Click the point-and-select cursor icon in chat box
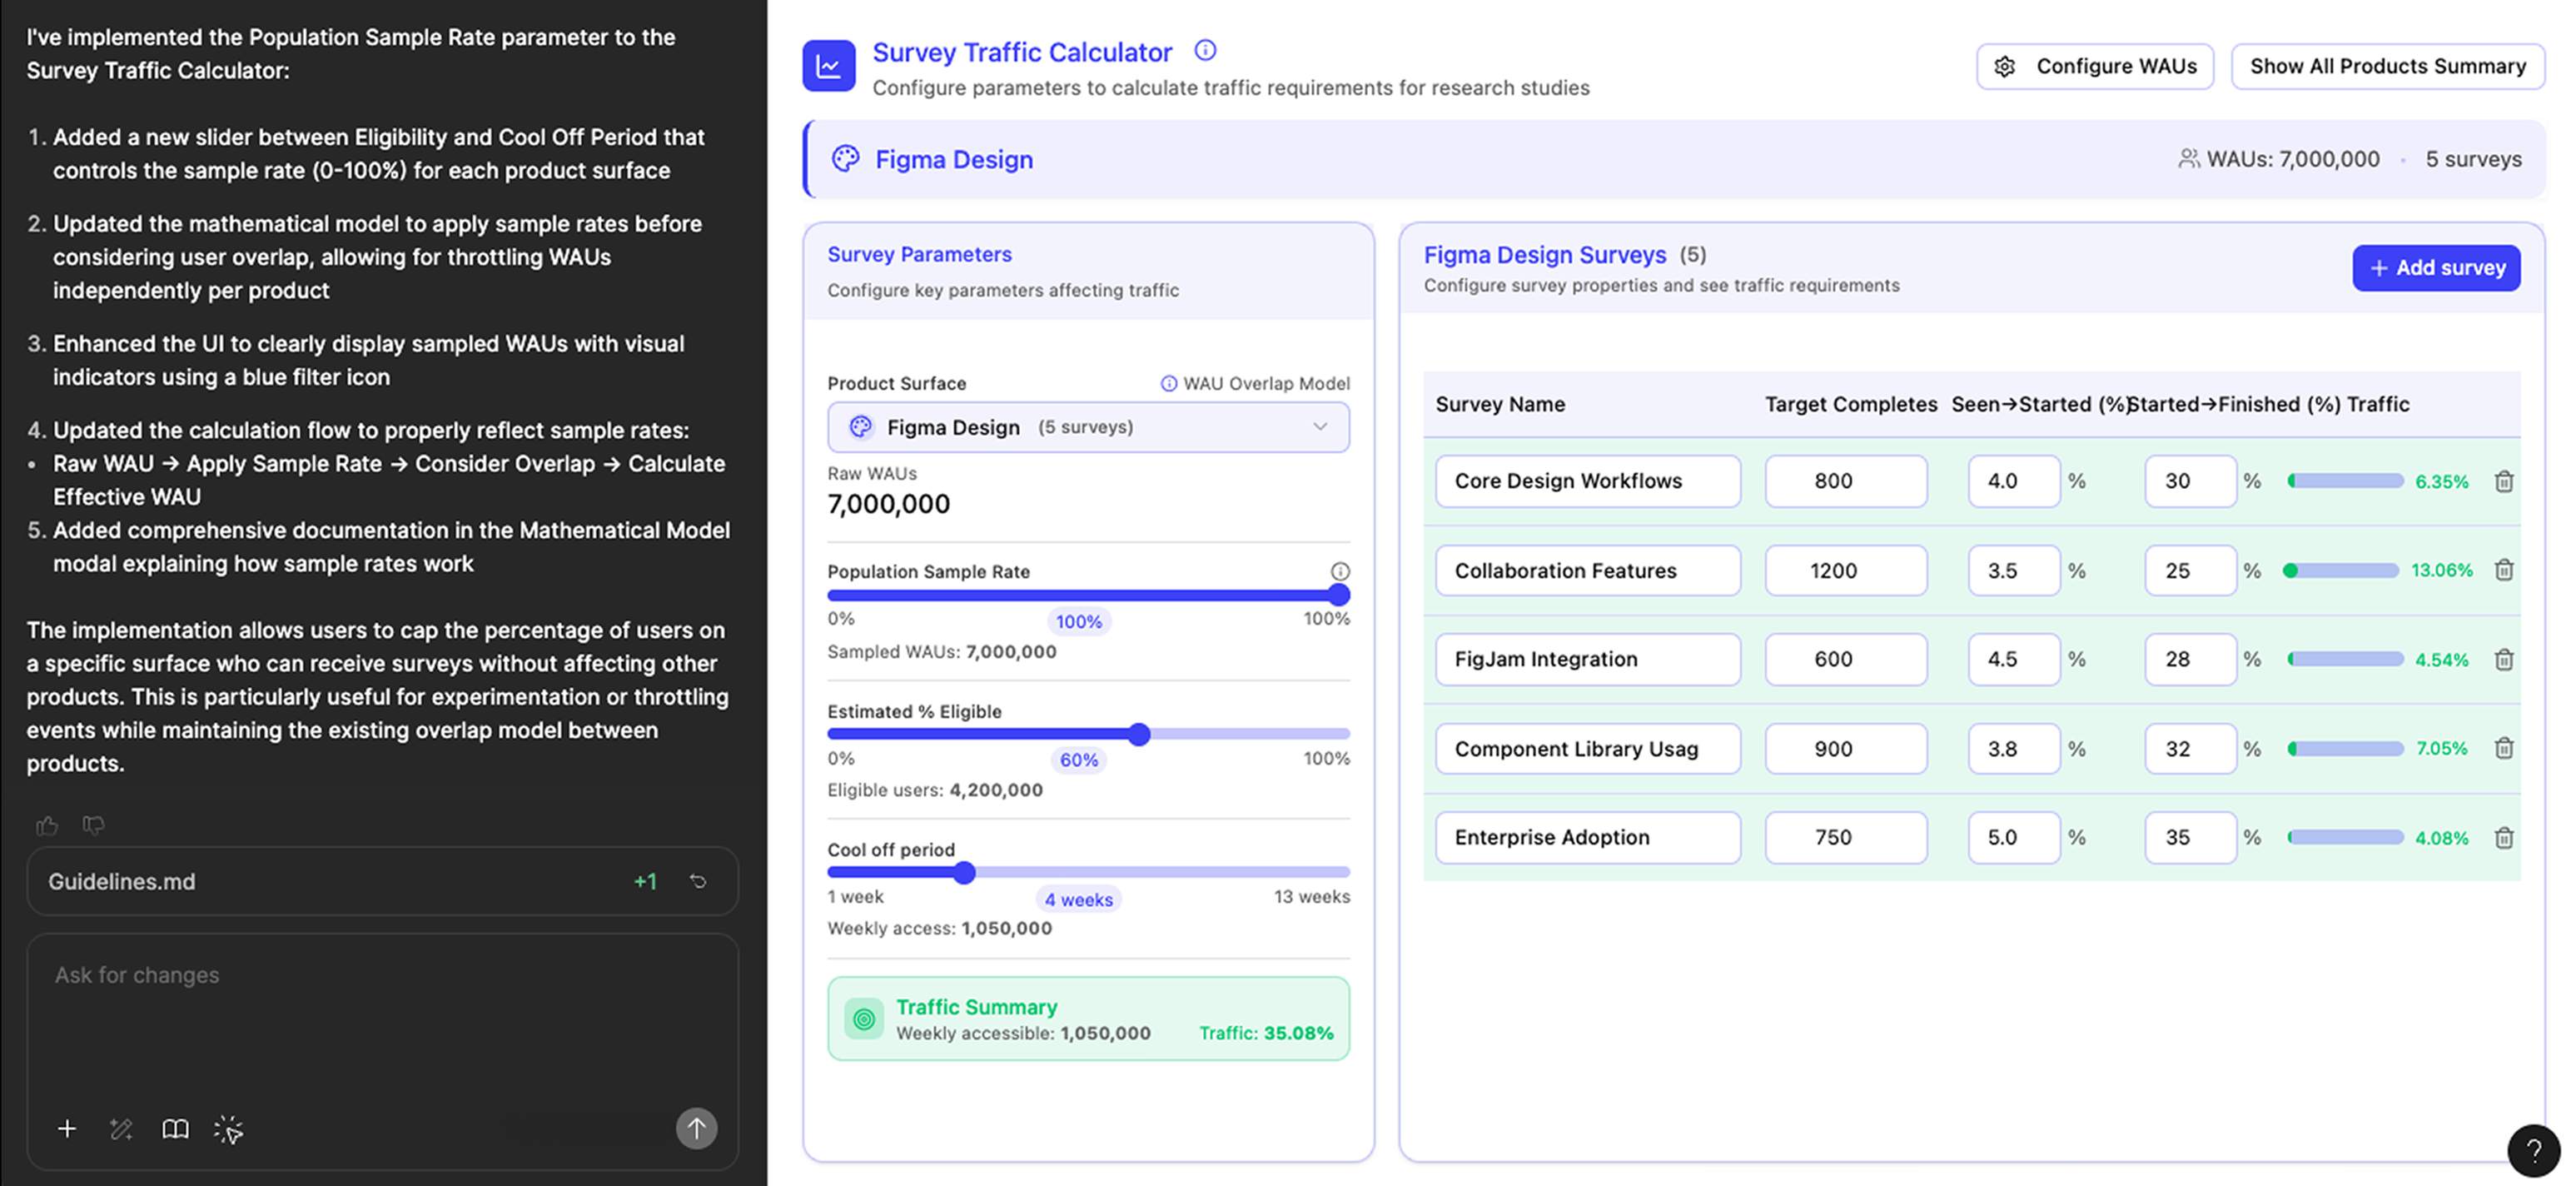Image resolution: width=2576 pixels, height=1186 pixels. (229, 1129)
